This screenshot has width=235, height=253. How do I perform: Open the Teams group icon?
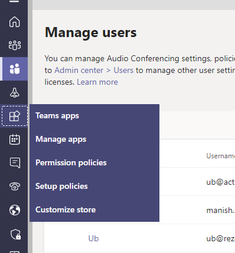click(15, 45)
